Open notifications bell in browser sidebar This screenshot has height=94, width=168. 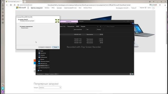3,5
